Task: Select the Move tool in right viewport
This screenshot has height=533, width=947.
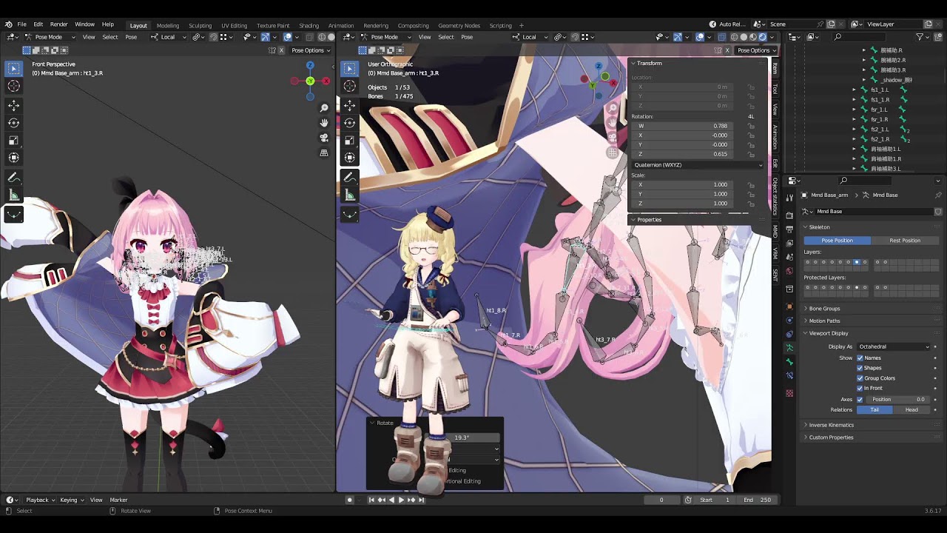Action: (350, 105)
